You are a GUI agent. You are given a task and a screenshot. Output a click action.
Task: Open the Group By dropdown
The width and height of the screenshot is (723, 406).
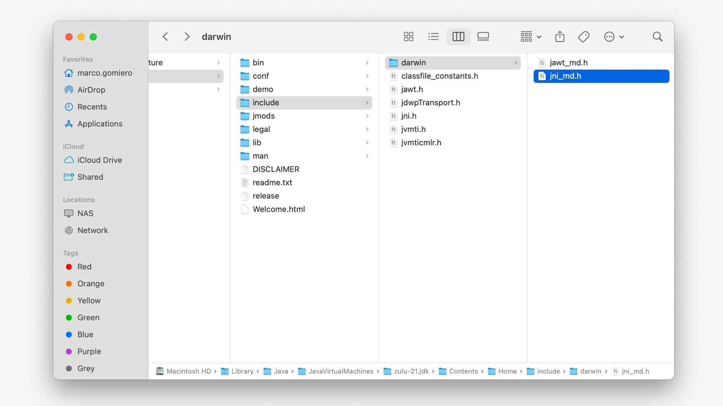click(530, 36)
